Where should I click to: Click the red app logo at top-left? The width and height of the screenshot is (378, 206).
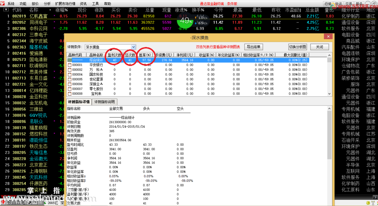3,4
